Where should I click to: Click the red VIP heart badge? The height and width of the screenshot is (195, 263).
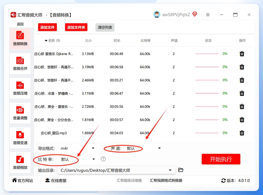pyautogui.click(x=195, y=14)
